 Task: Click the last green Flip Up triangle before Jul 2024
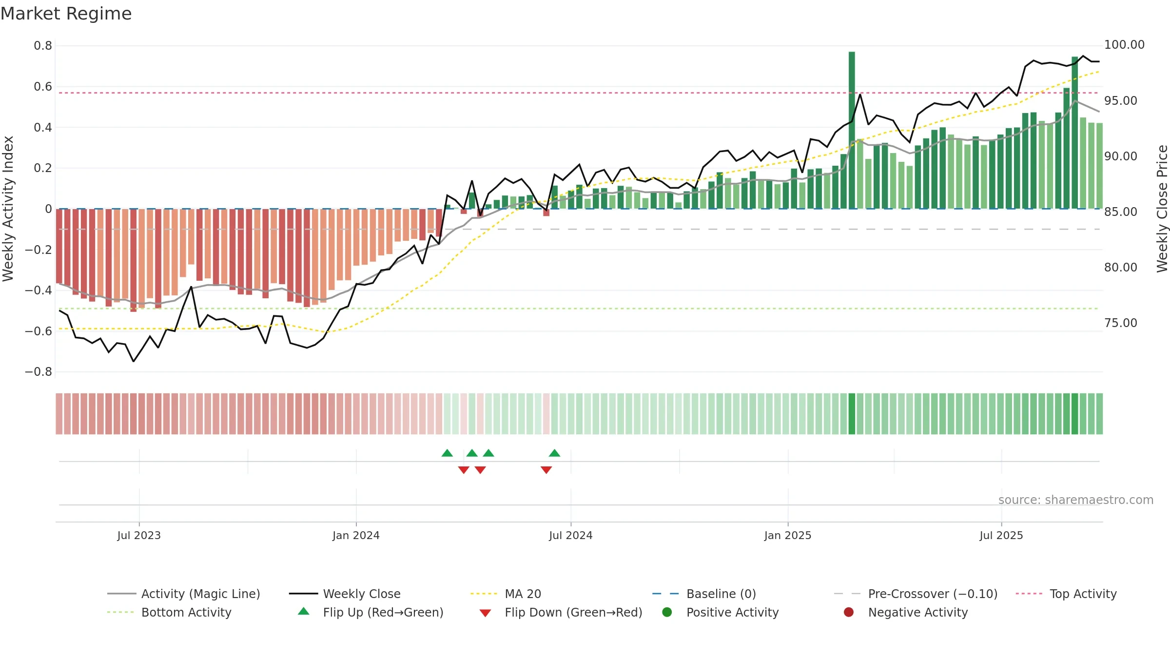pyautogui.click(x=554, y=453)
